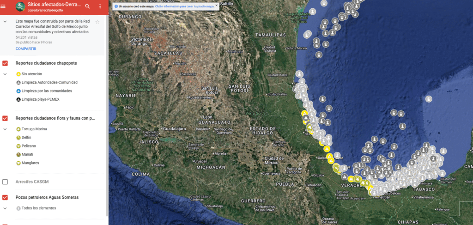Click the COMPARTIR share link
Screen dimensions: 473x225
point(26,49)
